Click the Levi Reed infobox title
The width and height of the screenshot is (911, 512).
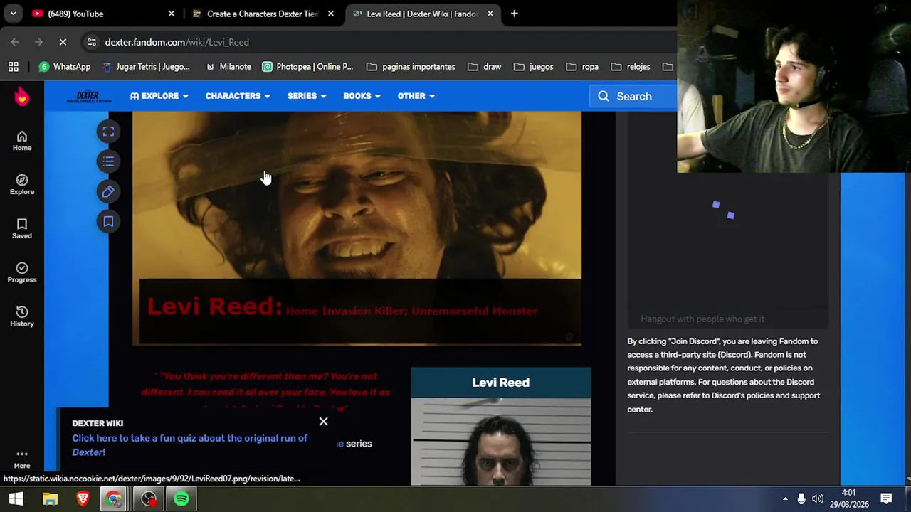501,383
